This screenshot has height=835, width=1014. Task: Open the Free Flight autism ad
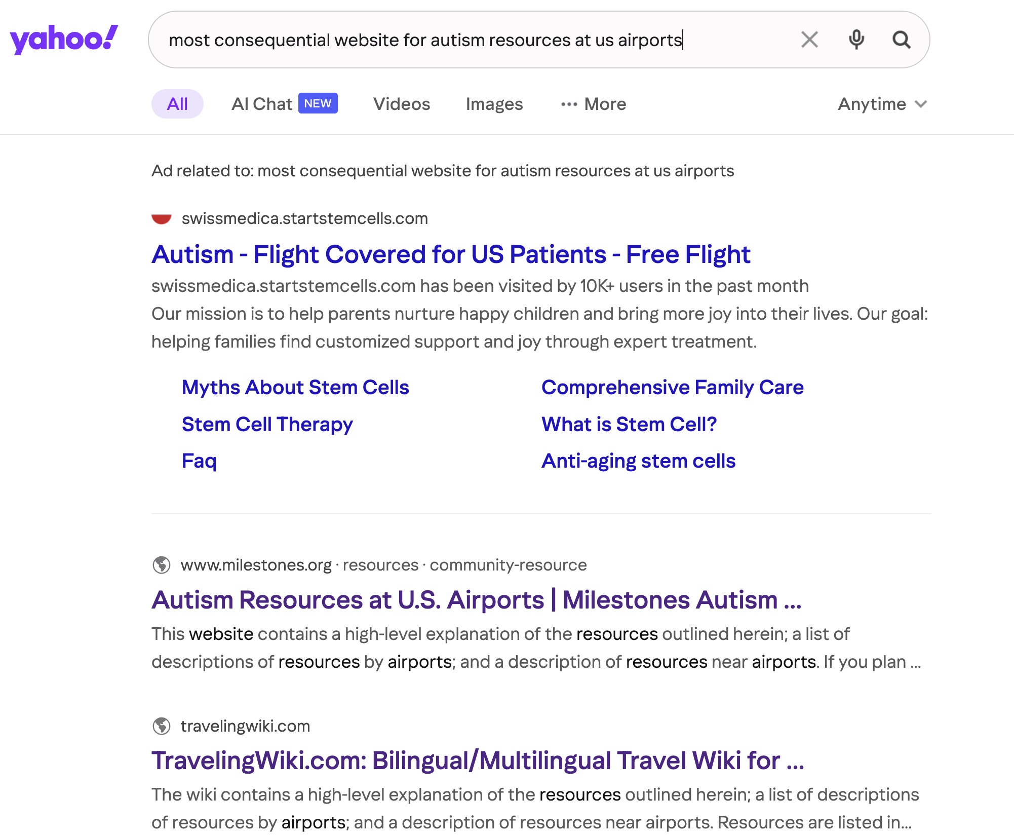tap(450, 254)
